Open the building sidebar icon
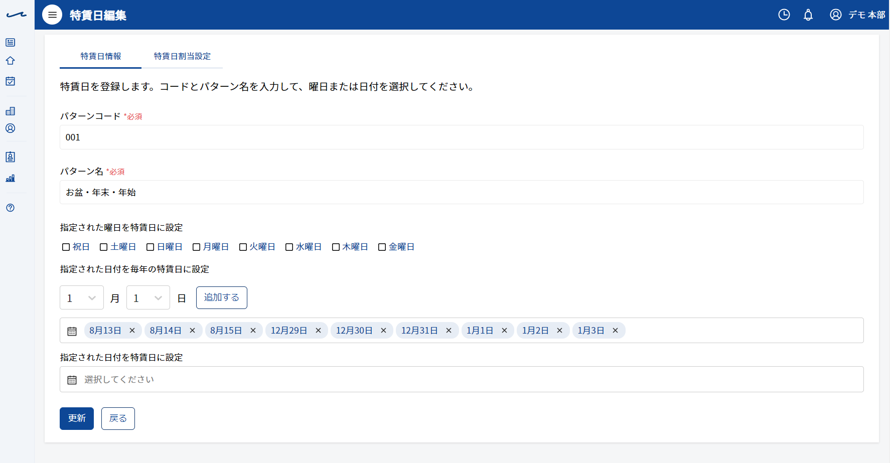Viewport: 890px width, 463px height. click(x=10, y=111)
